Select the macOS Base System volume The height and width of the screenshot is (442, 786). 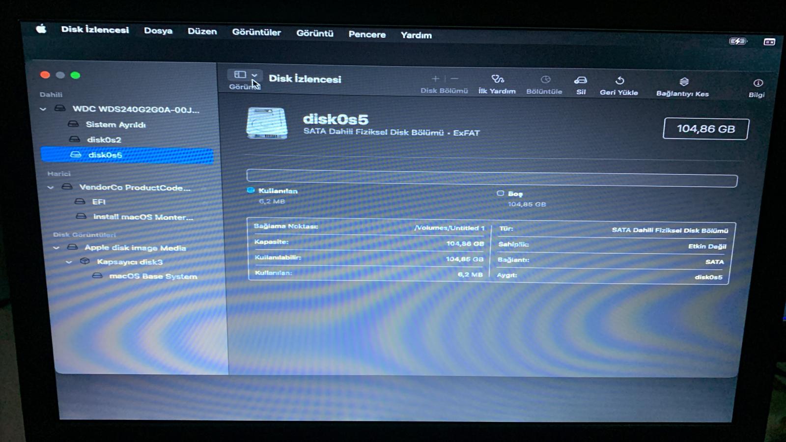[x=153, y=276]
